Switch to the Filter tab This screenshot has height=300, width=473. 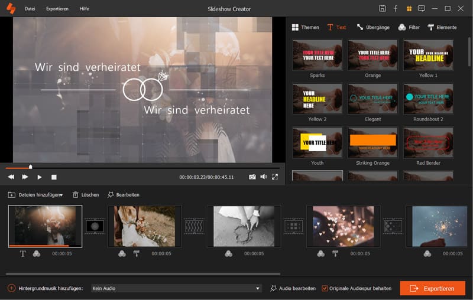[409, 27]
